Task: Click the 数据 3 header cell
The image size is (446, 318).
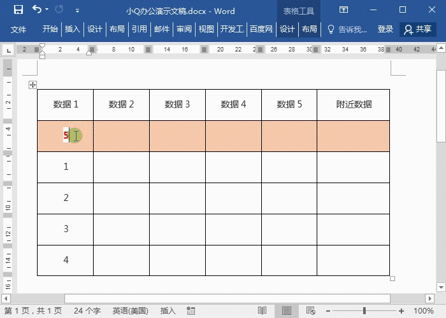Action: point(177,105)
